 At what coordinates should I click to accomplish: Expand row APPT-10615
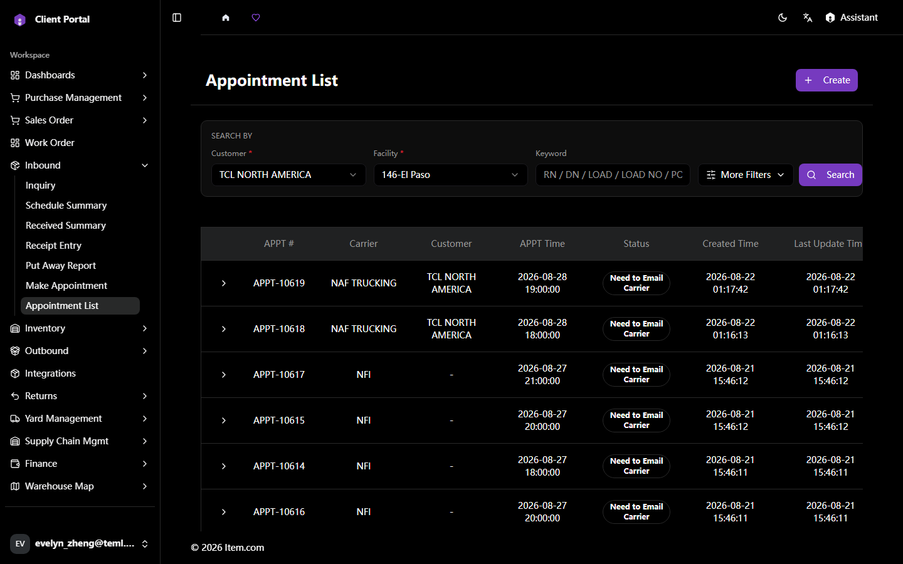point(224,420)
